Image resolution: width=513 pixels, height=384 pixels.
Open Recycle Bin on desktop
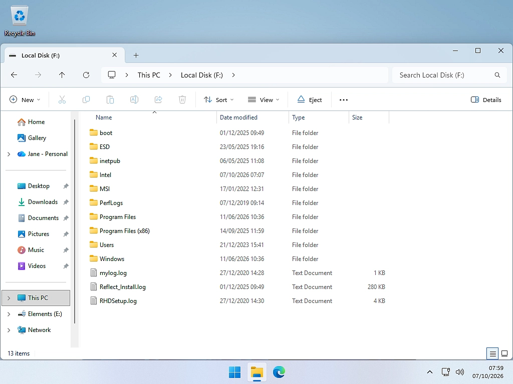[x=20, y=20]
